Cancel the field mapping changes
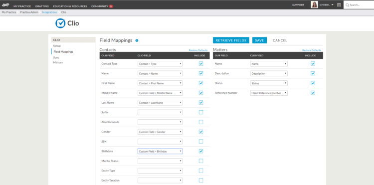The height and width of the screenshot is (185, 374). point(280,40)
